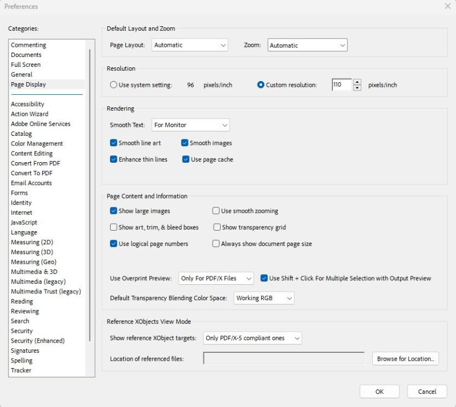Uncheck Smooth line art
The image size is (456, 407).
coord(113,143)
